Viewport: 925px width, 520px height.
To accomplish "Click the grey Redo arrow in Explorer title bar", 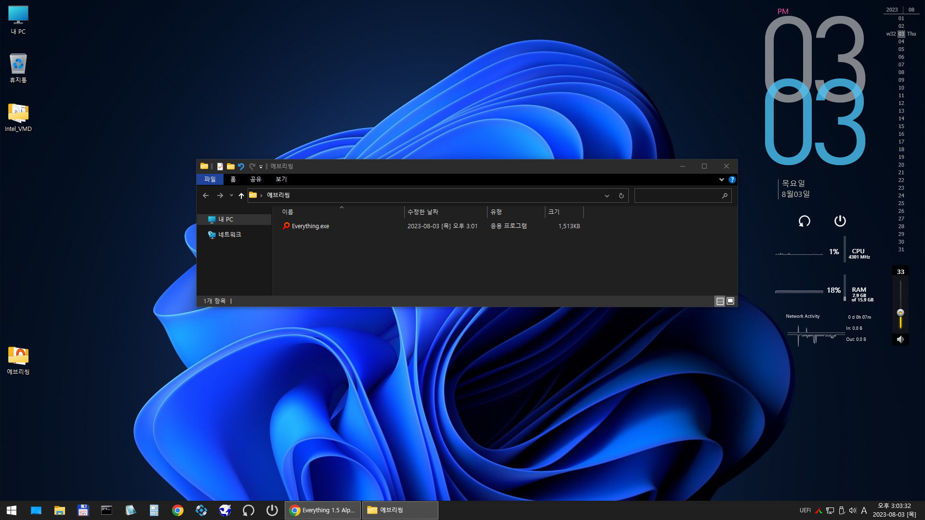I will pyautogui.click(x=252, y=167).
